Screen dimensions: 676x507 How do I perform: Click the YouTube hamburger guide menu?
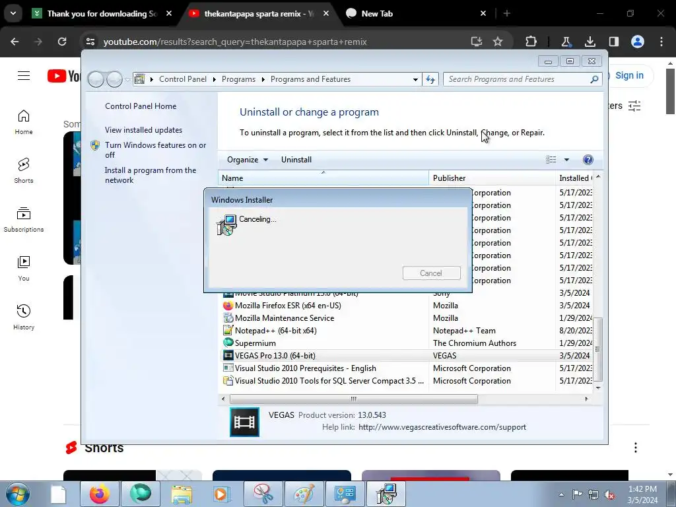pyautogui.click(x=24, y=76)
